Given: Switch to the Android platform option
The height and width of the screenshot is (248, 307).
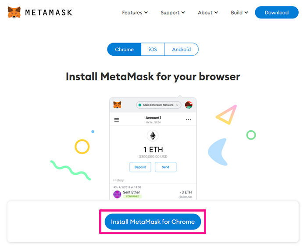Looking at the screenshot, I should (x=181, y=49).
